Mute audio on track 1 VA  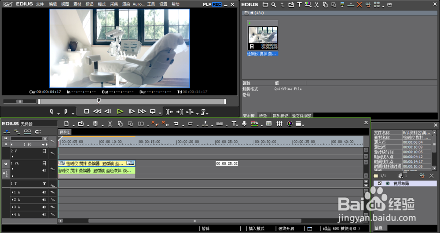(x=44, y=171)
